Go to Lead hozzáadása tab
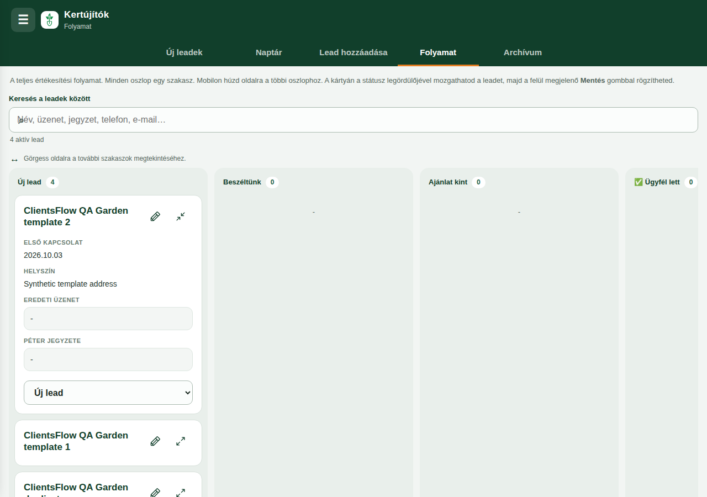Viewport: 707px width, 497px height. tap(353, 52)
